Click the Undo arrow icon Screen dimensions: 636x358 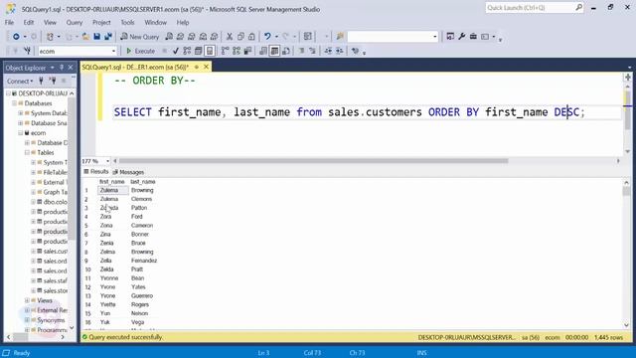pyautogui.click(x=267, y=37)
